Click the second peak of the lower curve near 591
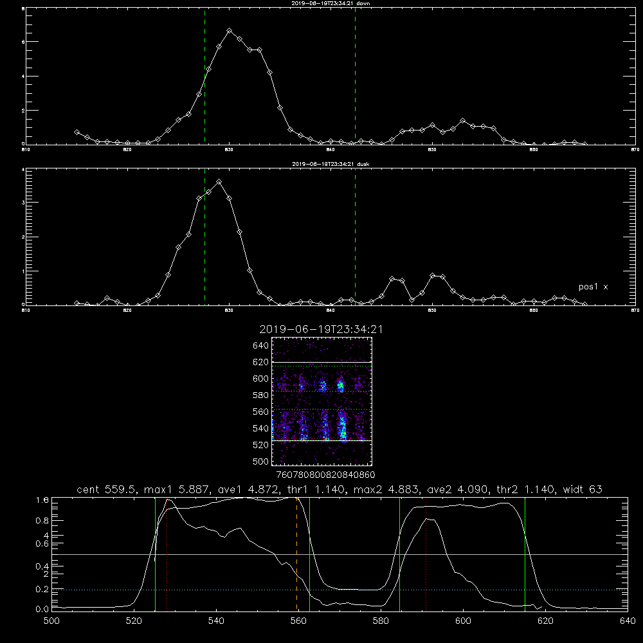The width and height of the screenshot is (643, 643). tap(427, 519)
